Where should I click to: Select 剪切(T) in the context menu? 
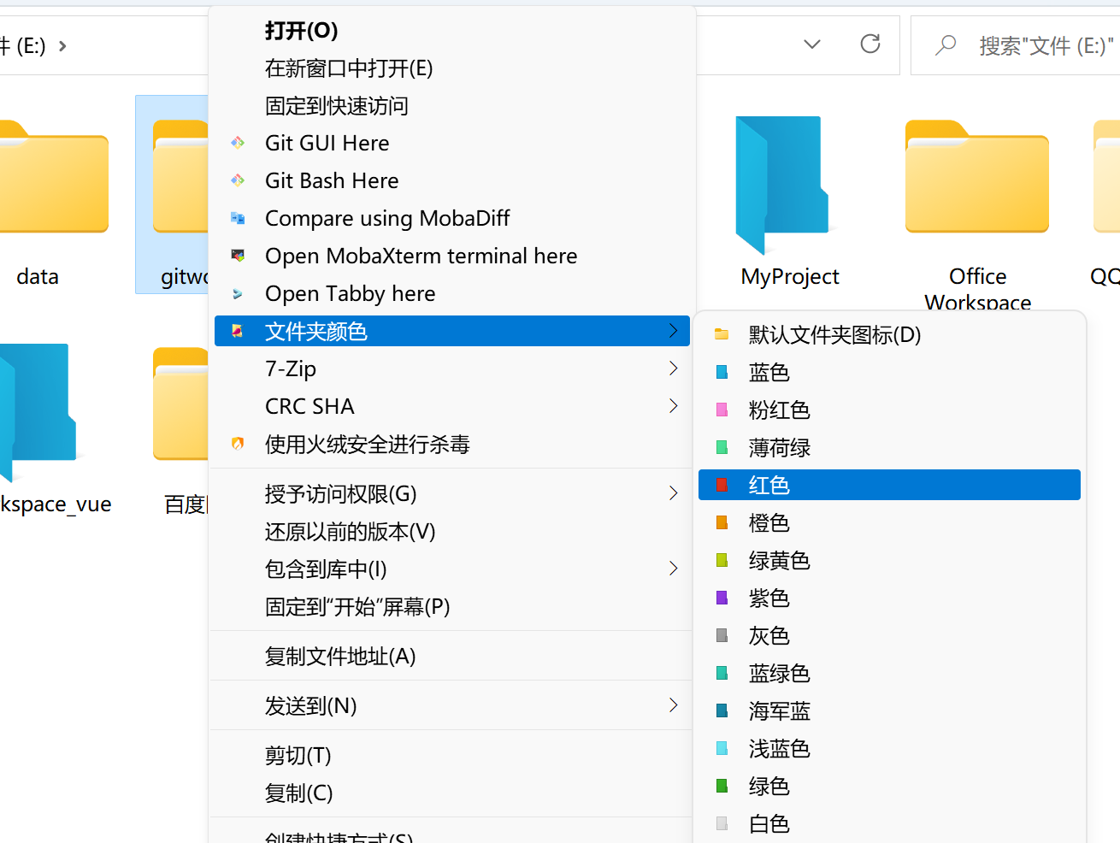pos(451,756)
